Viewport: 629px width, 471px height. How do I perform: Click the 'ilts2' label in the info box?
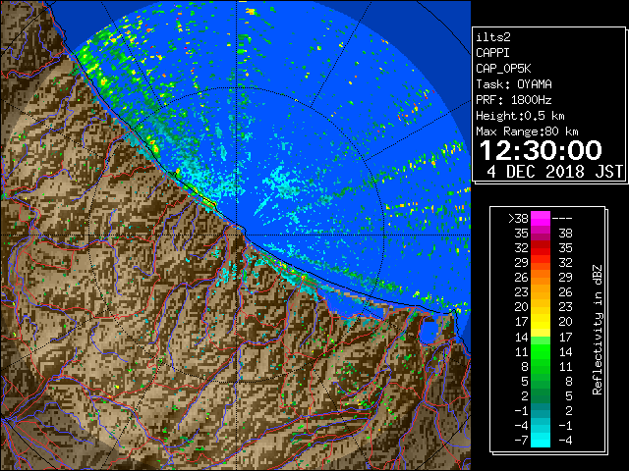point(493,37)
